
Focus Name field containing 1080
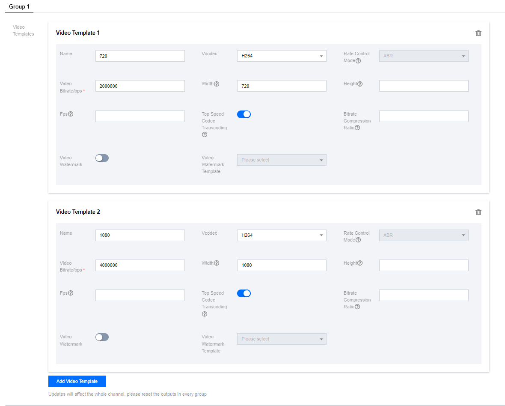tap(140, 235)
